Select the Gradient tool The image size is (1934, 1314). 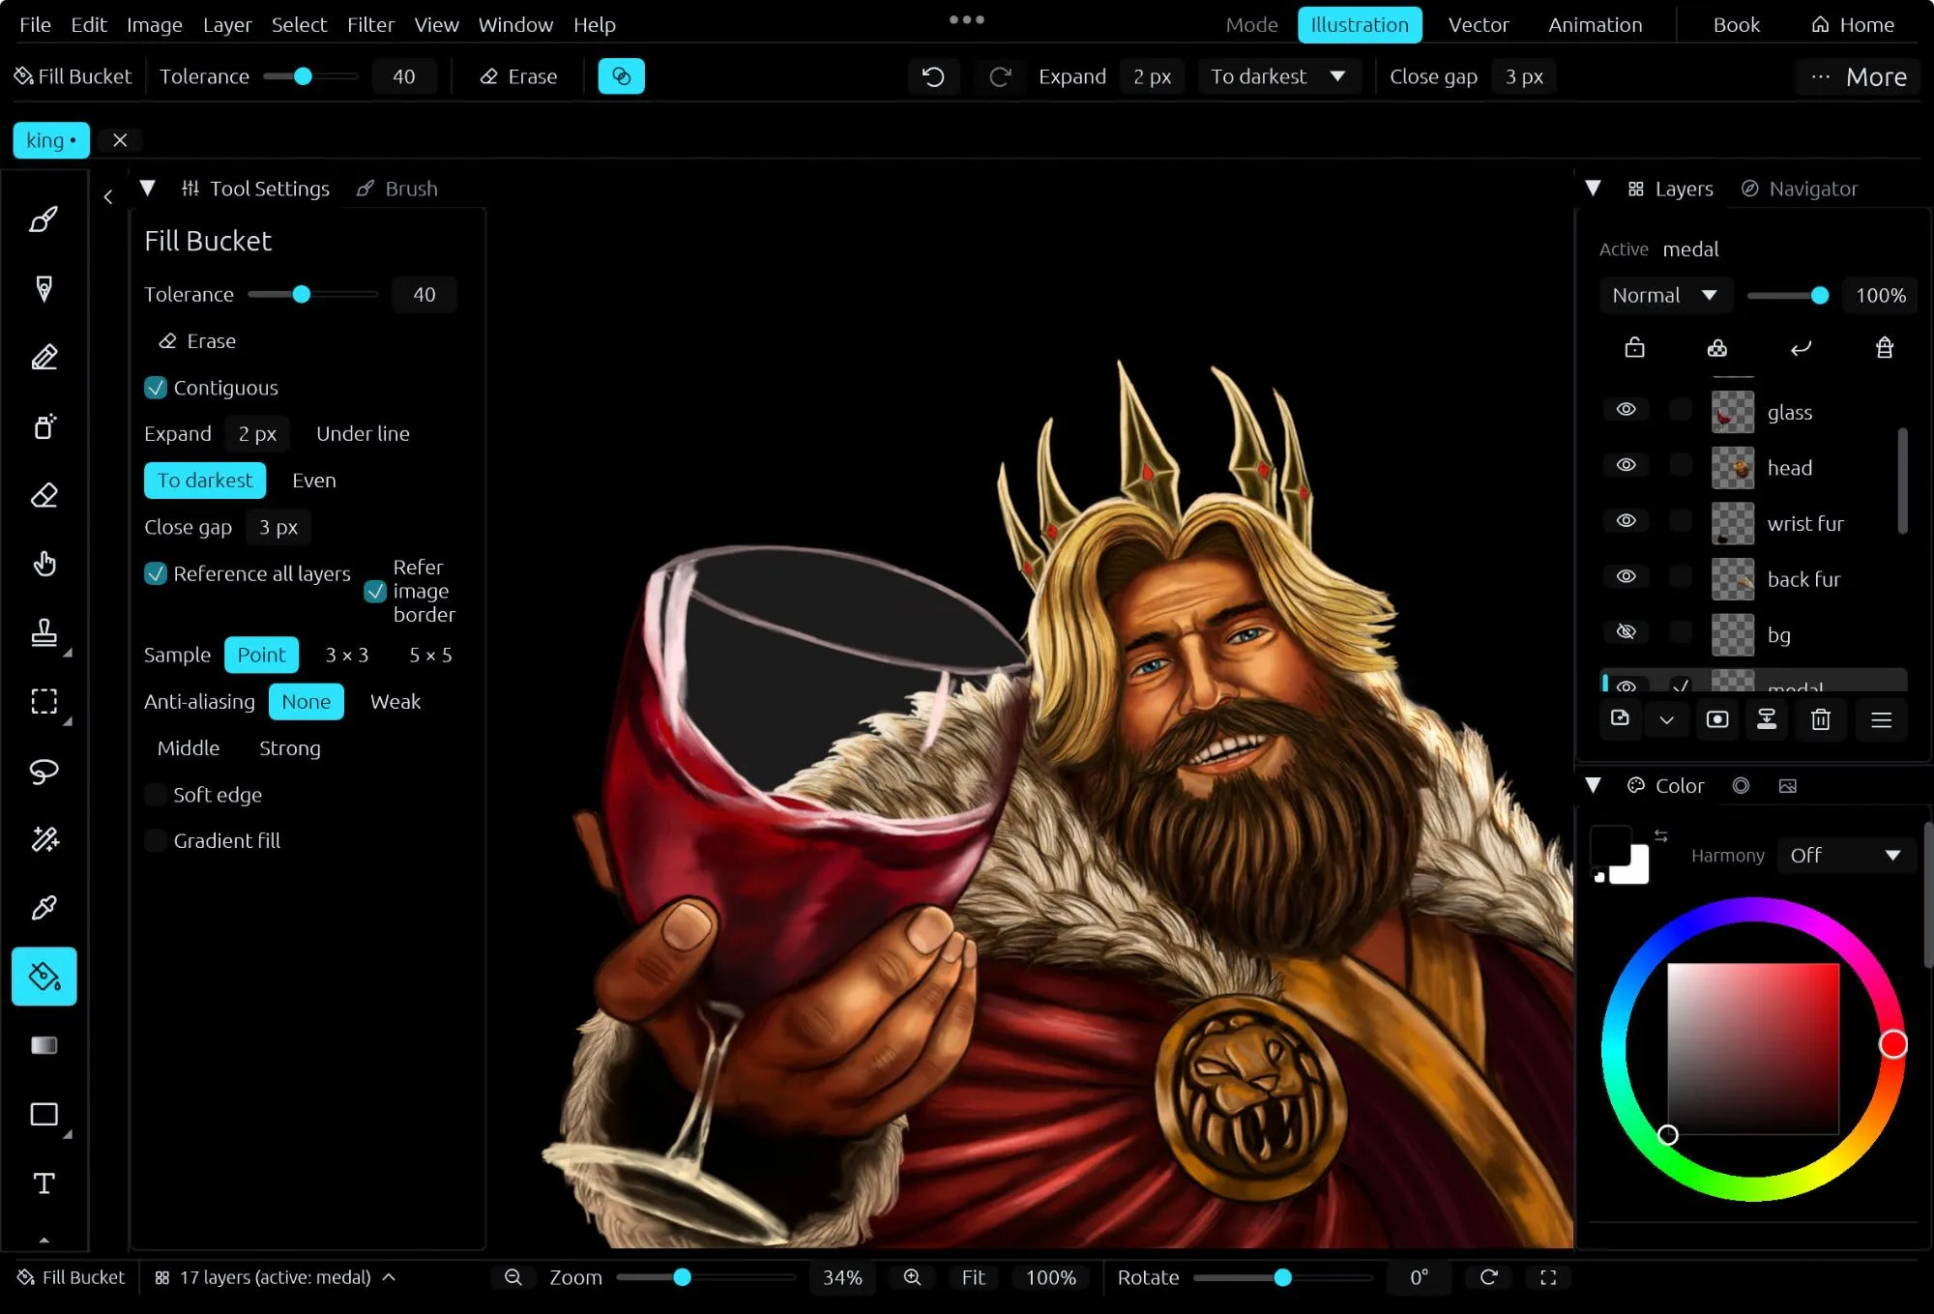44,1045
